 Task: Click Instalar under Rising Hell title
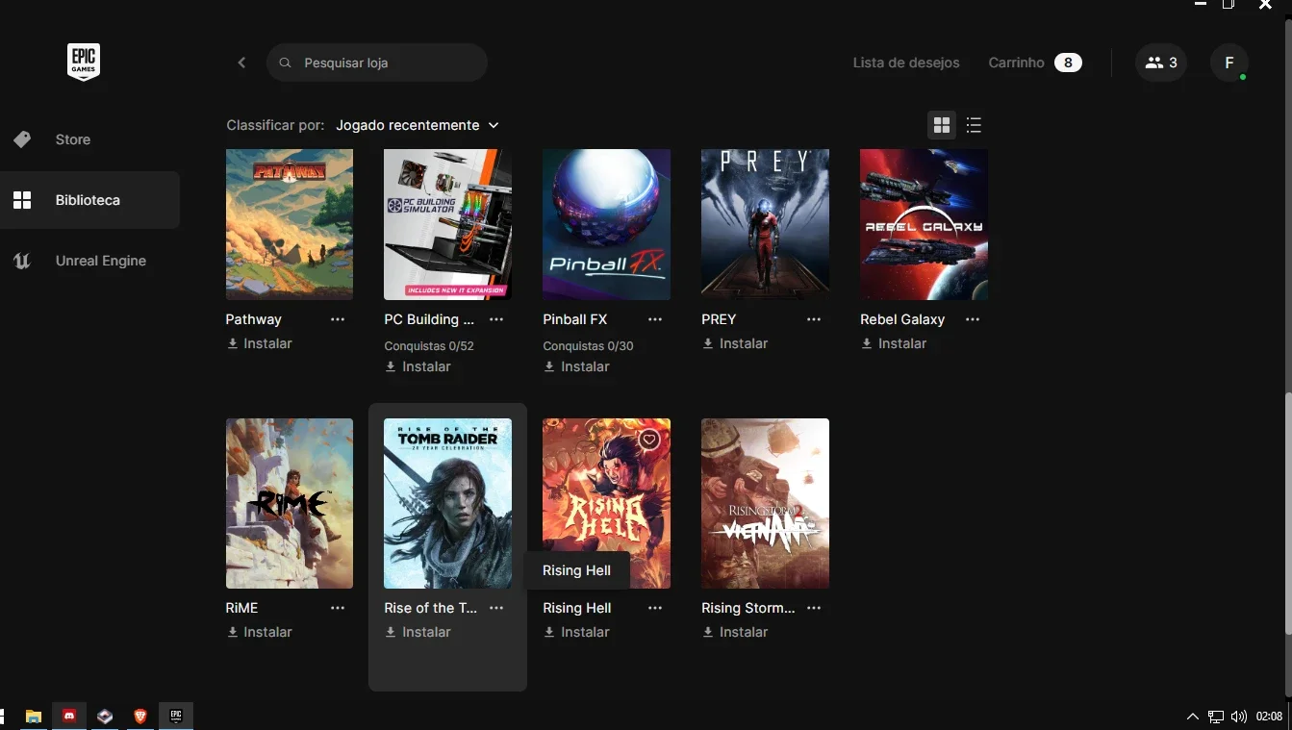tap(577, 632)
